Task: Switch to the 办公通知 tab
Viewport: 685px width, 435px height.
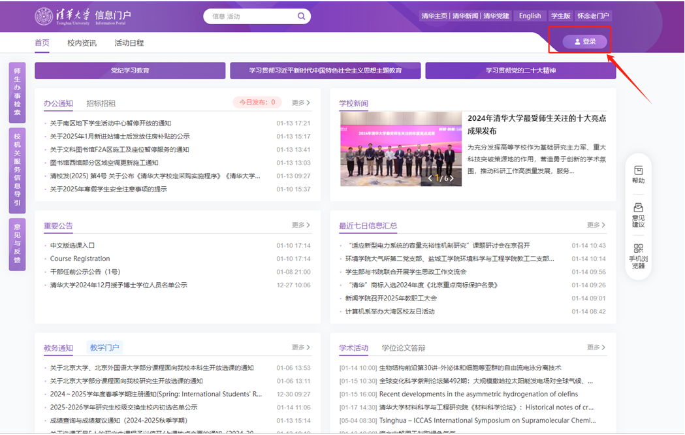Action: (x=58, y=103)
